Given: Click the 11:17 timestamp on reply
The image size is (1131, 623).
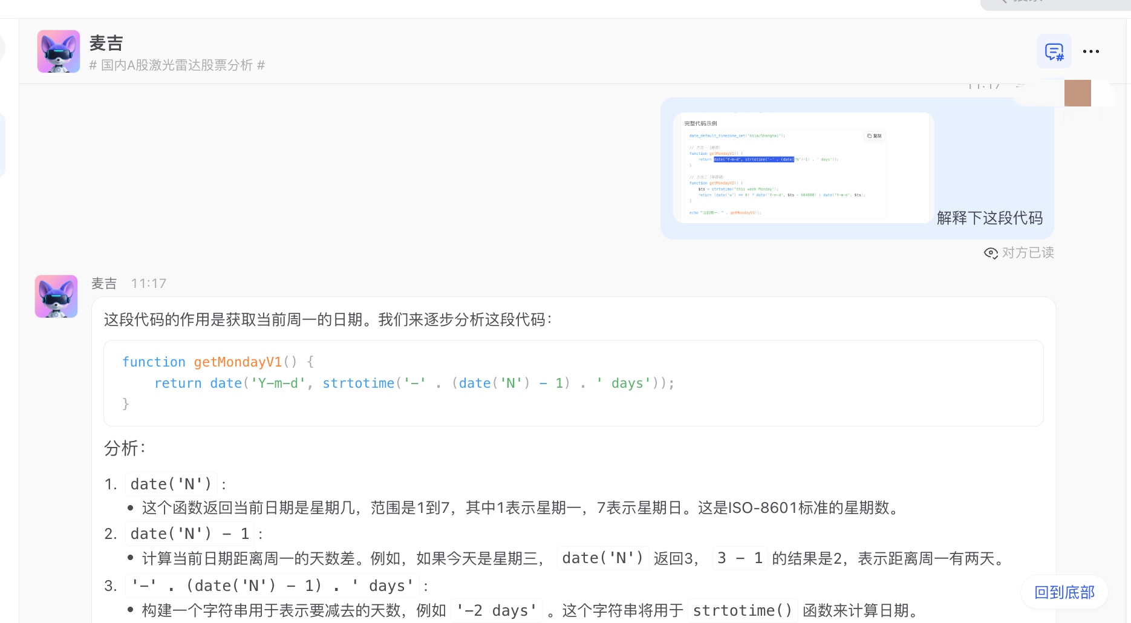Looking at the screenshot, I should coord(149,284).
